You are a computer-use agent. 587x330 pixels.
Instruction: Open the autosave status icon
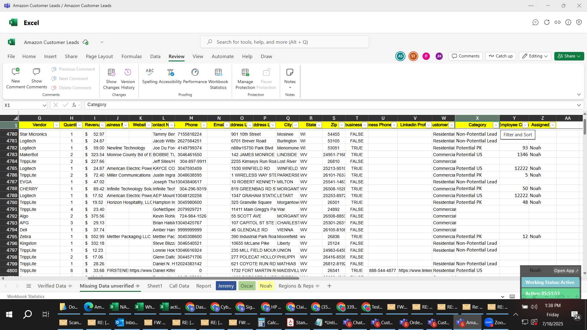coord(86,42)
